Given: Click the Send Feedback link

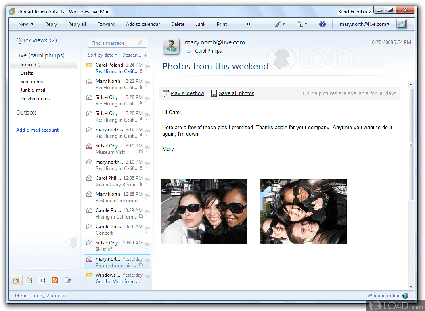Looking at the screenshot, I should [x=354, y=12].
